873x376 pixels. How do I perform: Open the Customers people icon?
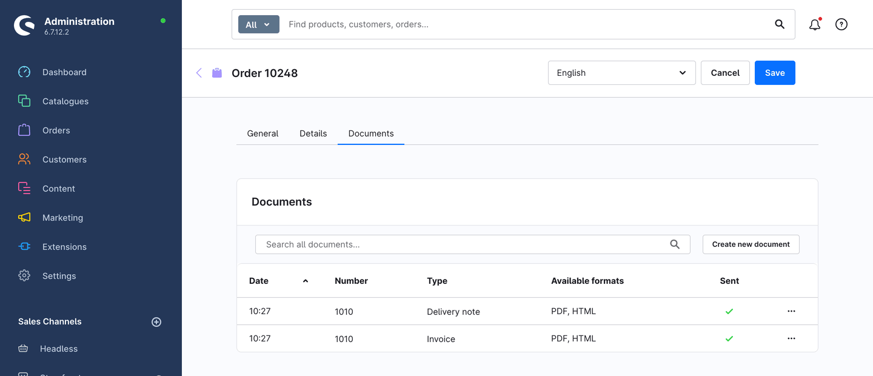[x=24, y=159]
